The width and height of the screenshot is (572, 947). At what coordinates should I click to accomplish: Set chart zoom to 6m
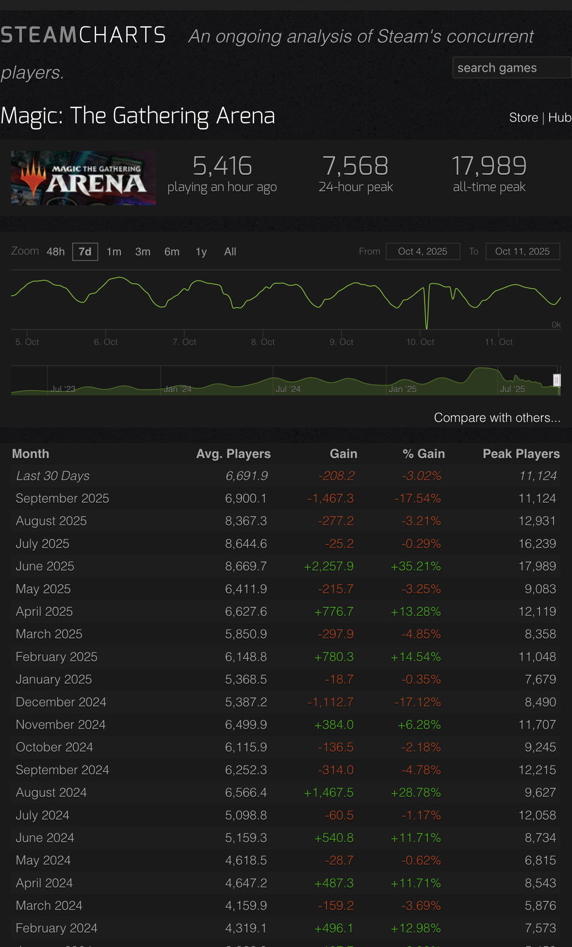tap(172, 251)
